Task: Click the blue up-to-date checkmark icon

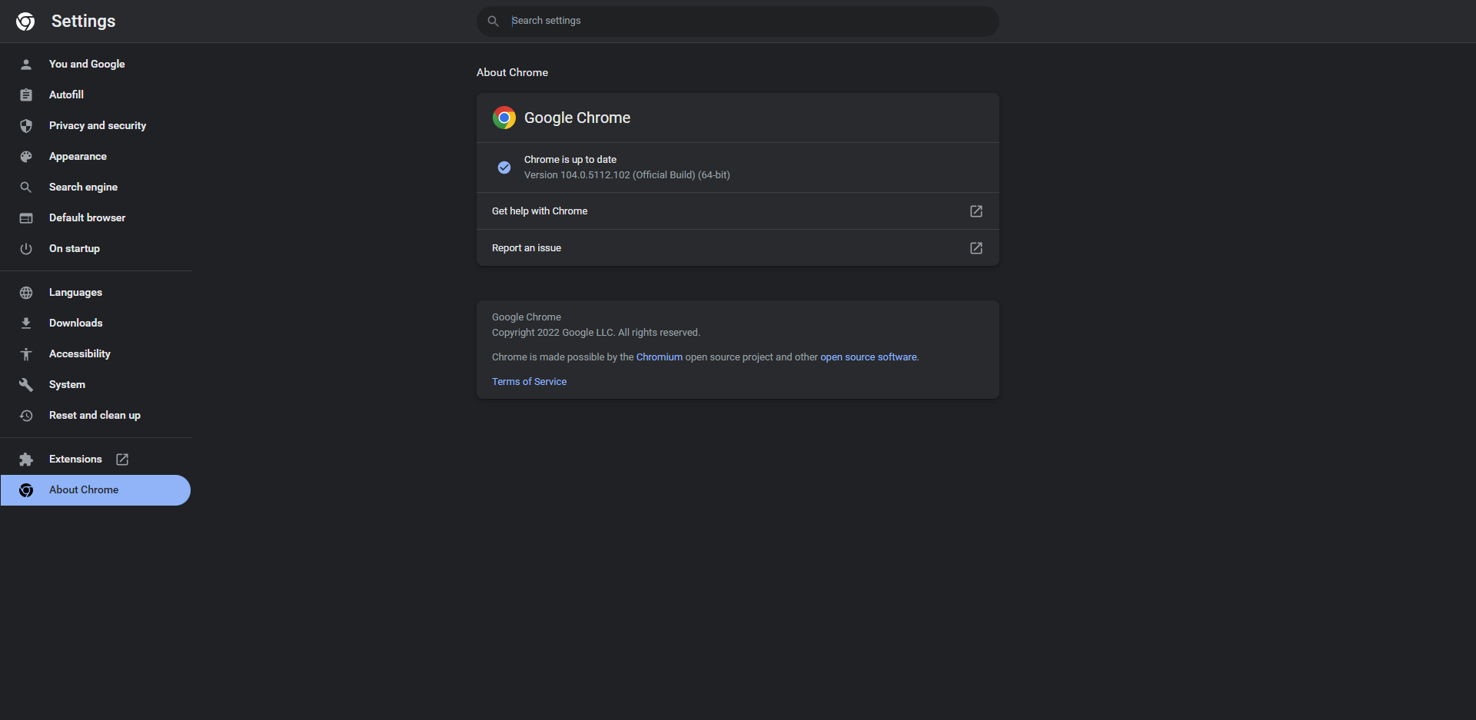Action: tap(504, 168)
